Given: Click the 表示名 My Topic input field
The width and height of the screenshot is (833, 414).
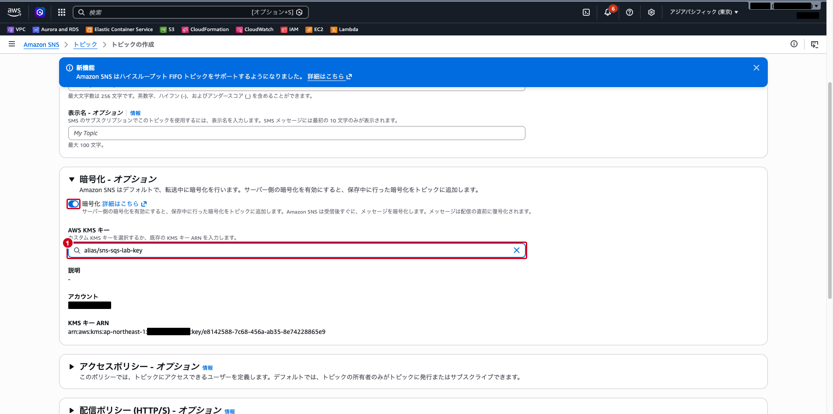Looking at the screenshot, I should (x=297, y=133).
